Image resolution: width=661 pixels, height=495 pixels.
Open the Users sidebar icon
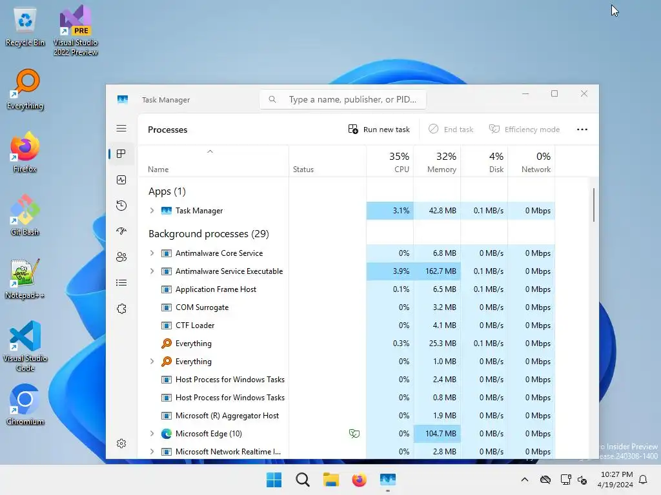pyautogui.click(x=121, y=257)
